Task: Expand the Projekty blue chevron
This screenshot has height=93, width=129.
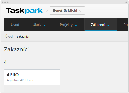Action: [76, 25]
